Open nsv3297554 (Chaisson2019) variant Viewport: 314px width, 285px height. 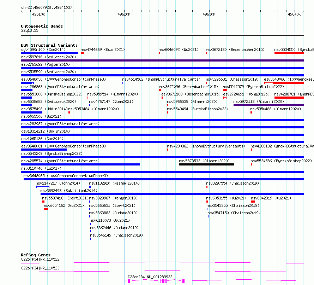233,183
